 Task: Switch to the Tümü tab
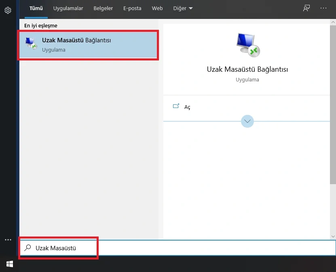36,8
